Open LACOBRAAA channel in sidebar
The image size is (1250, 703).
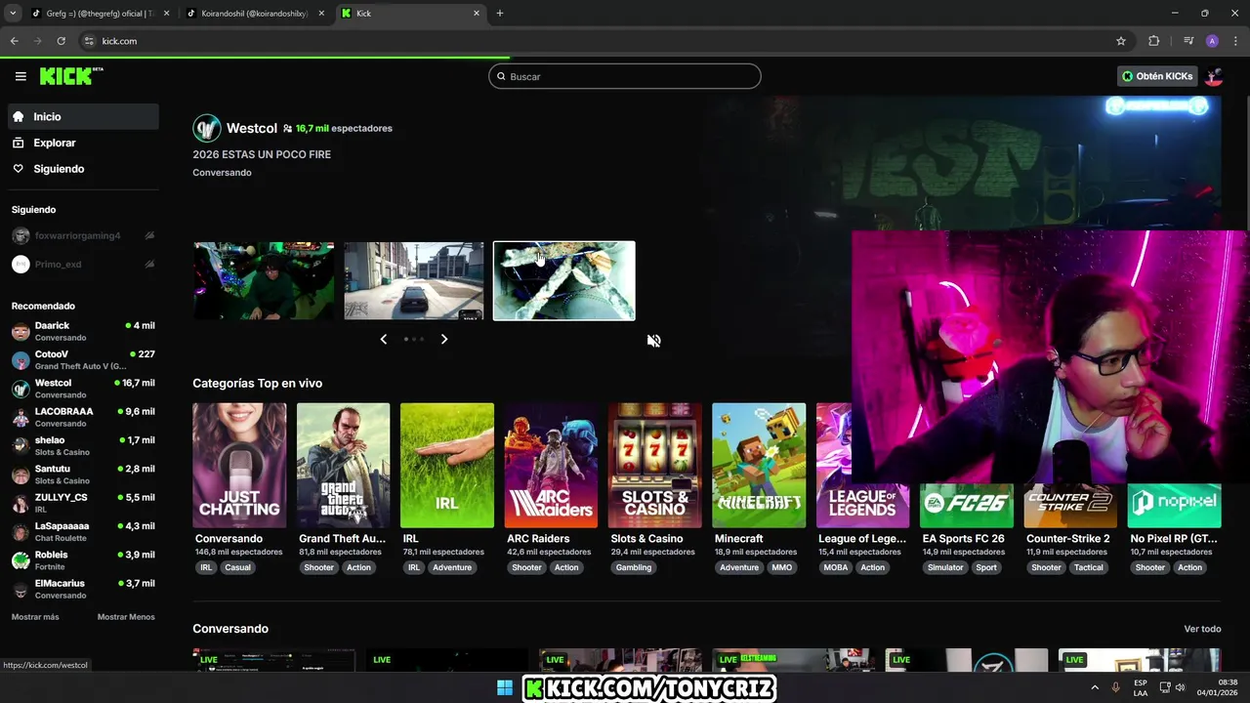(x=83, y=417)
